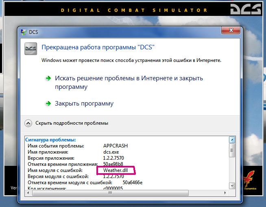Click the dcs.exe application name value
266x207 pixels.
(111, 152)
